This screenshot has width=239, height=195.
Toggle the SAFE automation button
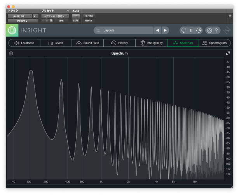point(75,21)
